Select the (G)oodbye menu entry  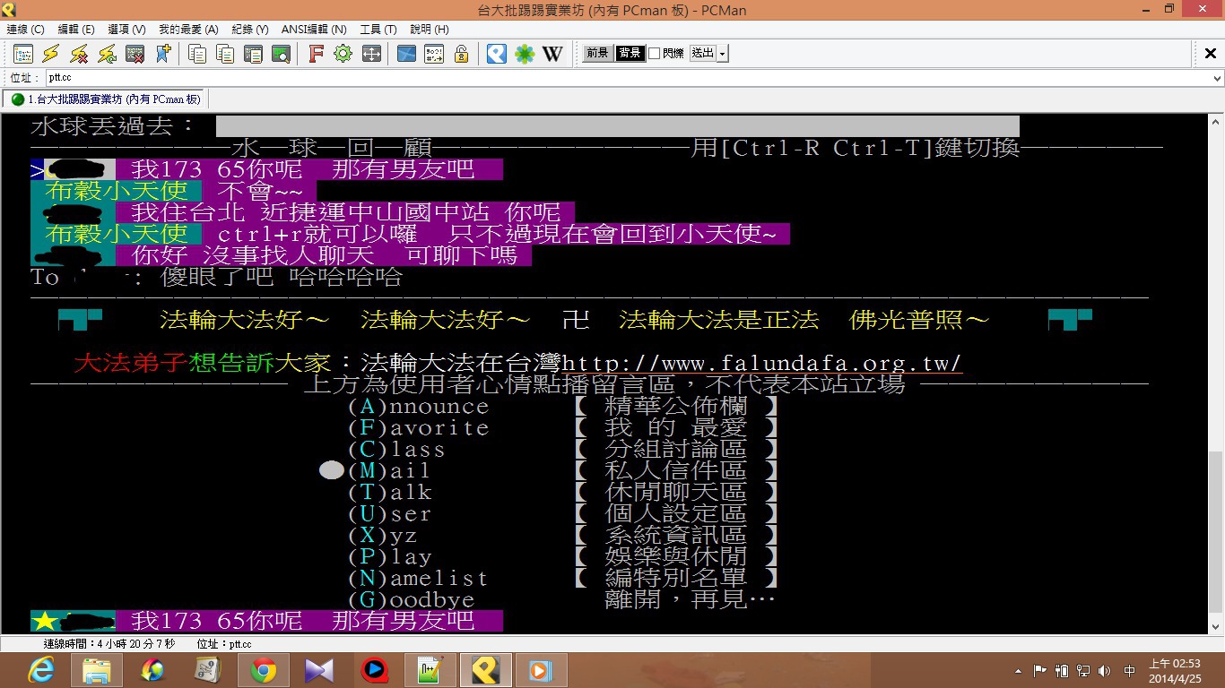(x=412, y=600)
